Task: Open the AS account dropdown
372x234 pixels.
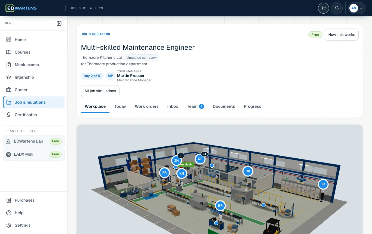Action: (x=357, y=8)
